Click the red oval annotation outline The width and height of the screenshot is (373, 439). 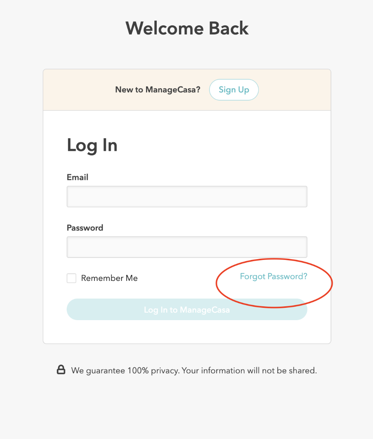tap(332, 282)
